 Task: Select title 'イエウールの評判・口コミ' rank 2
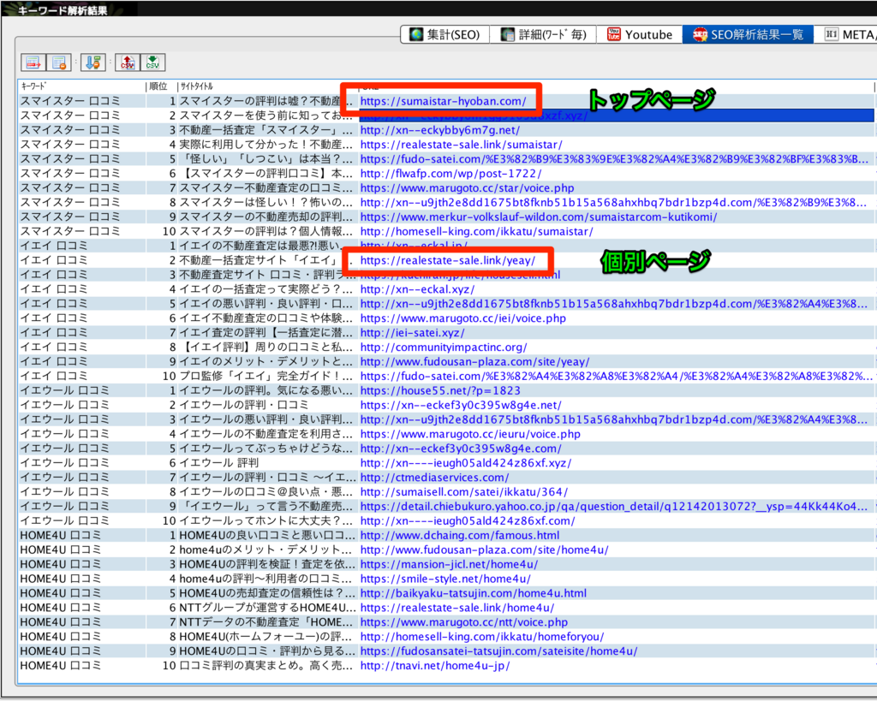(244, 406)
